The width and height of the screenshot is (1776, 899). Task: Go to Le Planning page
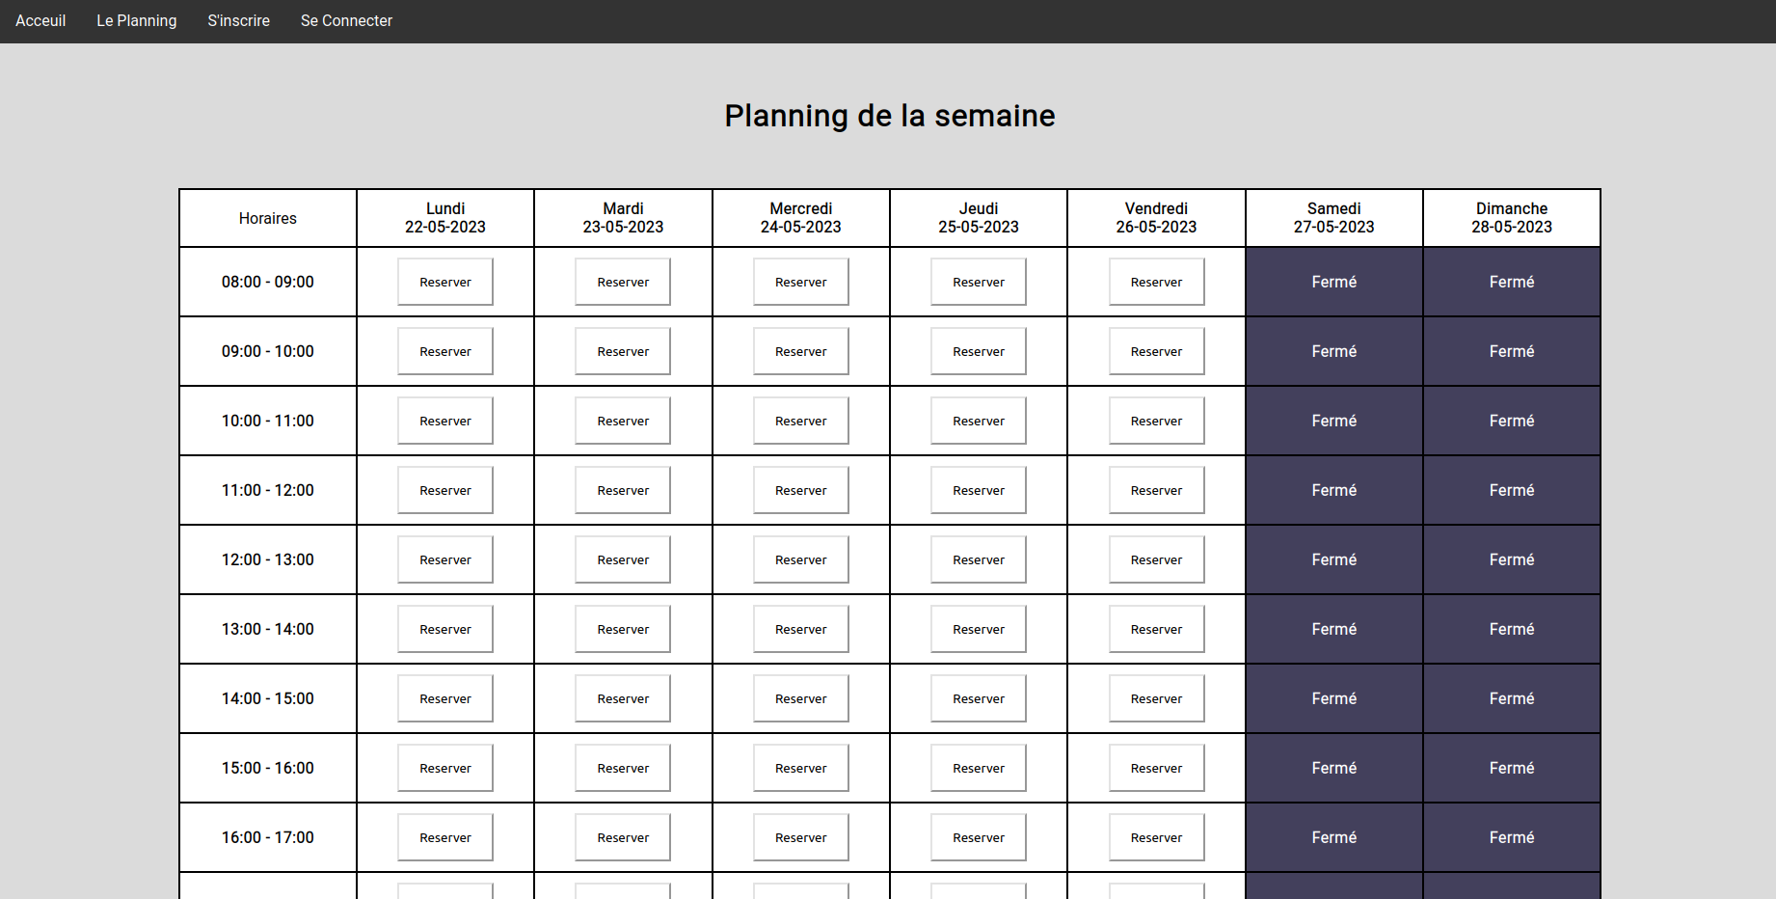[x=137, y=20]
